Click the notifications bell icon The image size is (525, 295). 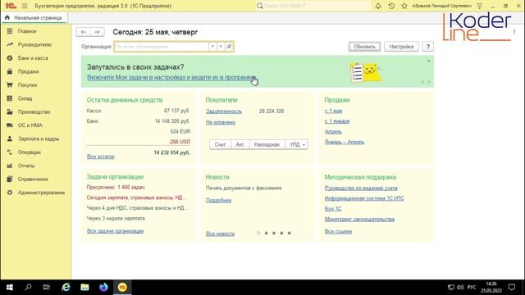(378, 6)
